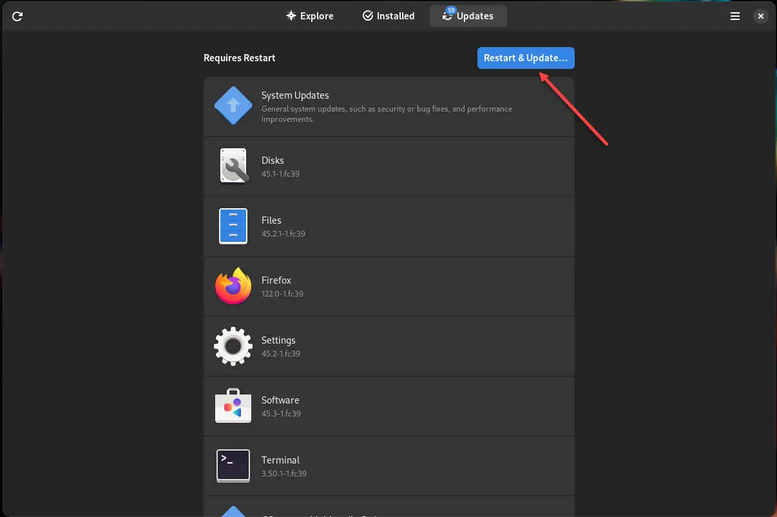This screenshot has height=517, width=777.
Task: Click the System Updates diamond icon
Action: point(233,106)
